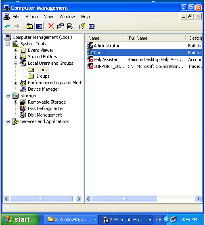Viewport: 205px width, 225px height.
Task: Expand Performance Logs and Alerts node
Action: pyautogui.click(x=15, y=83)
